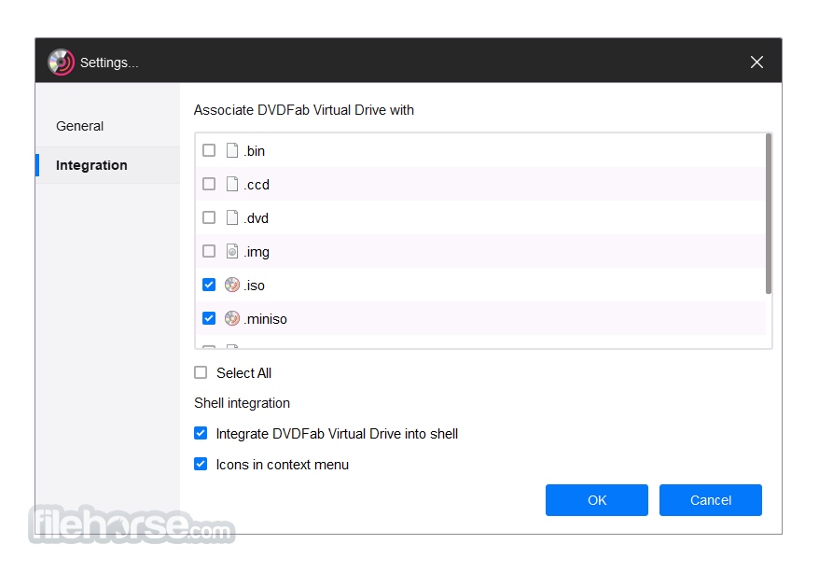Viewport: 819px width, 572px height.
Task: Click Associate DVDFab Virtual Drive with heading
Action: click(304, 110)
